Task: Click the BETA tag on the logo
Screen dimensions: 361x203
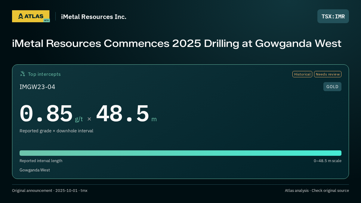Action: [46, 20]
